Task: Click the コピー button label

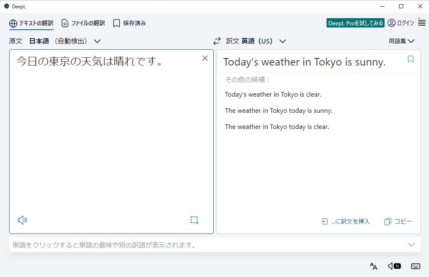Action: tap(403, 221)
